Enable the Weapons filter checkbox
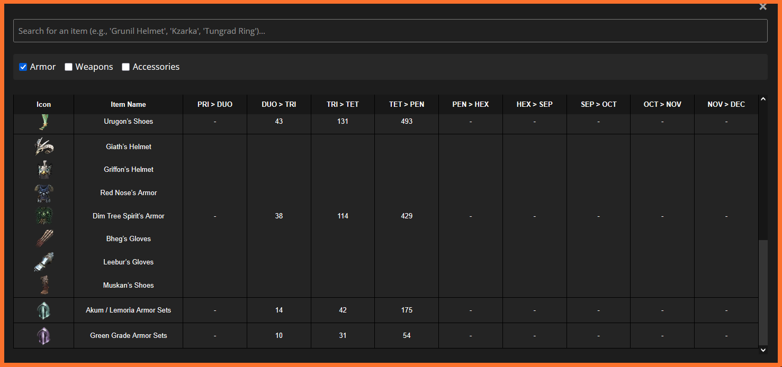The image size is (782, 367). point(69,67)
